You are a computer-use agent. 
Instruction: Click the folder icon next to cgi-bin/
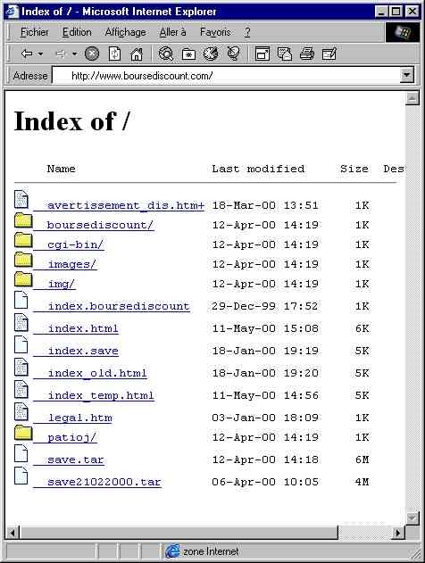point(23,240)
